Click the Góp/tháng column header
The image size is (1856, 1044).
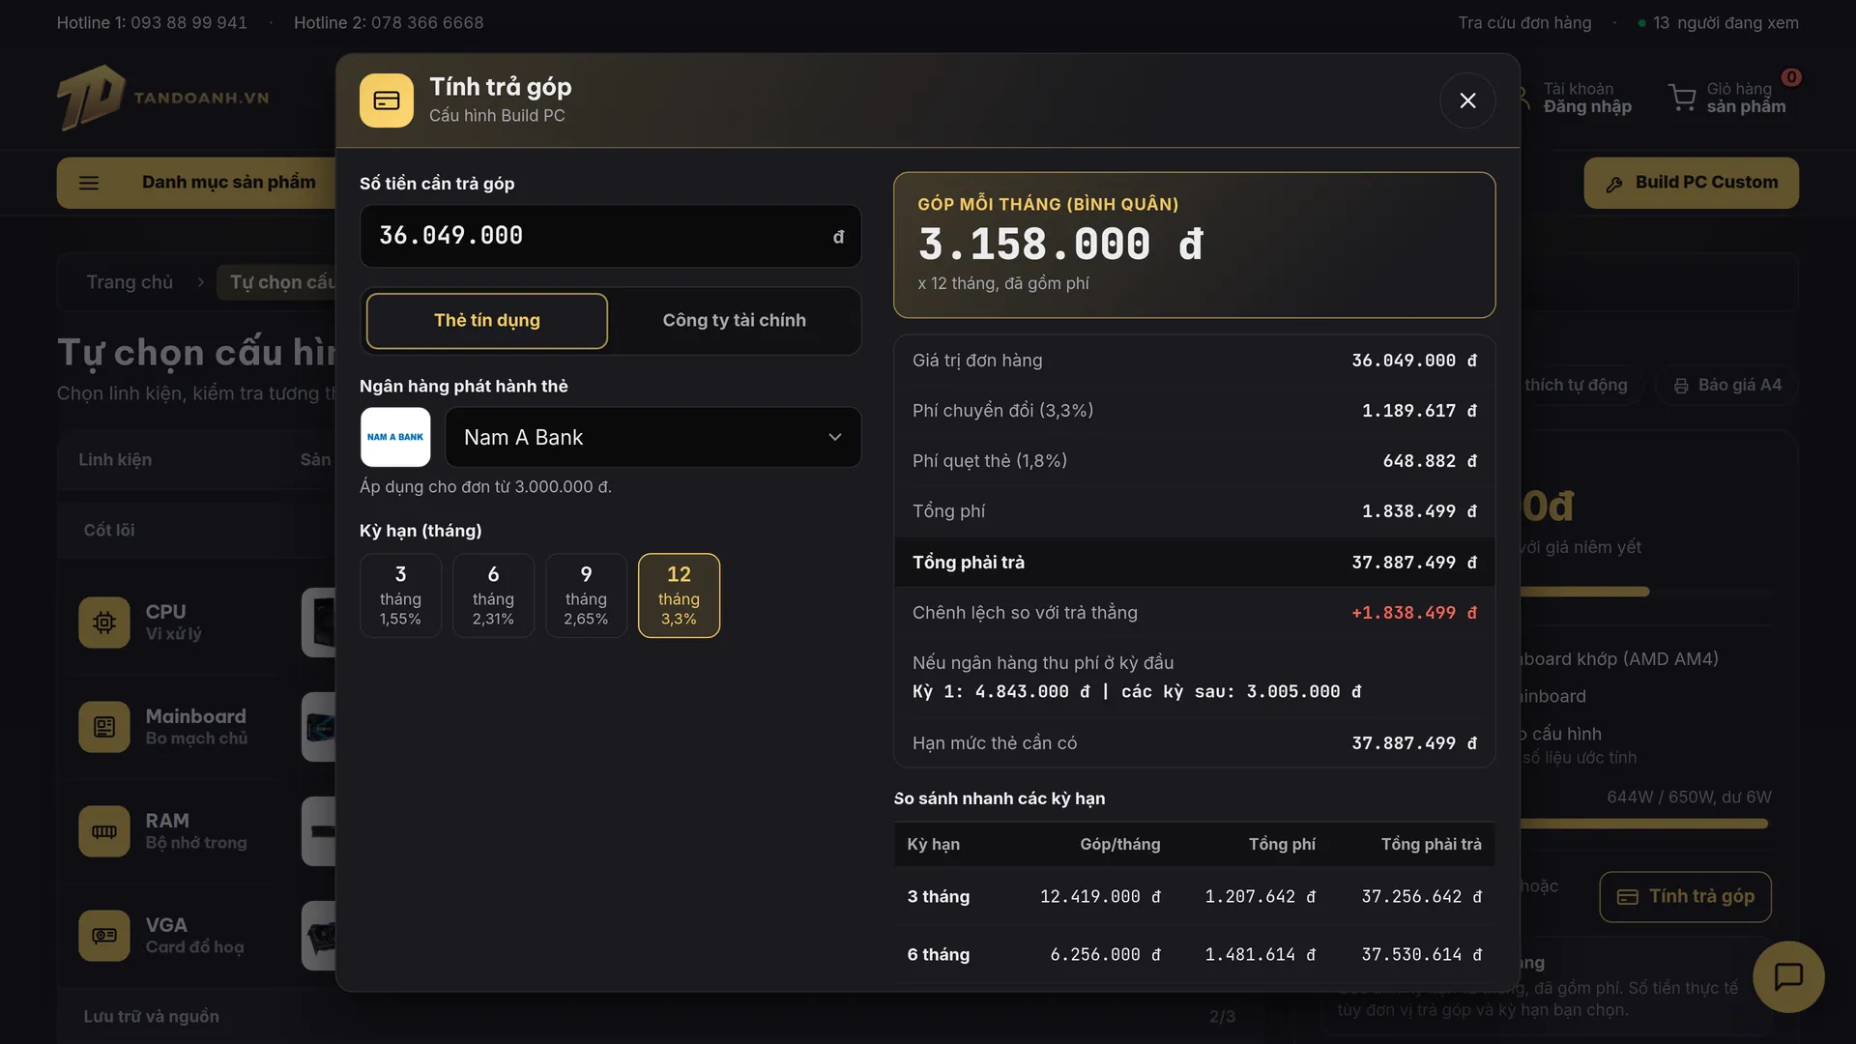(x=1119, y=844)
